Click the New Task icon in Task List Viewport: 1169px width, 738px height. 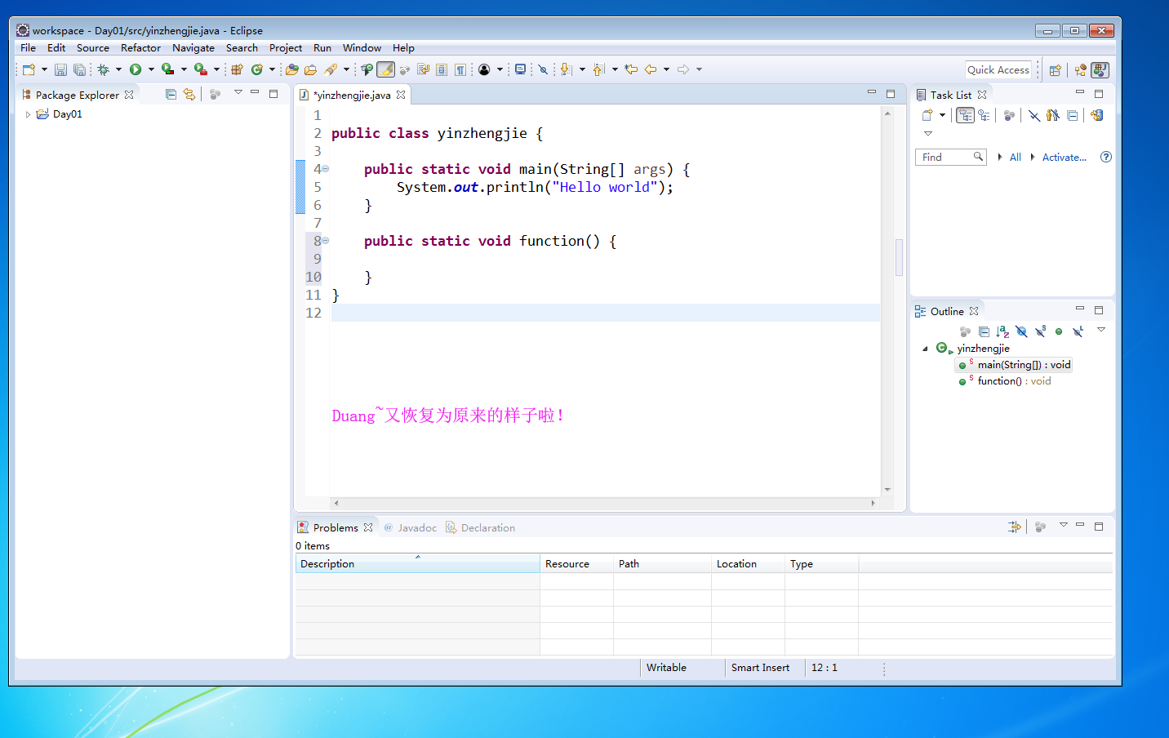(927, 115)
